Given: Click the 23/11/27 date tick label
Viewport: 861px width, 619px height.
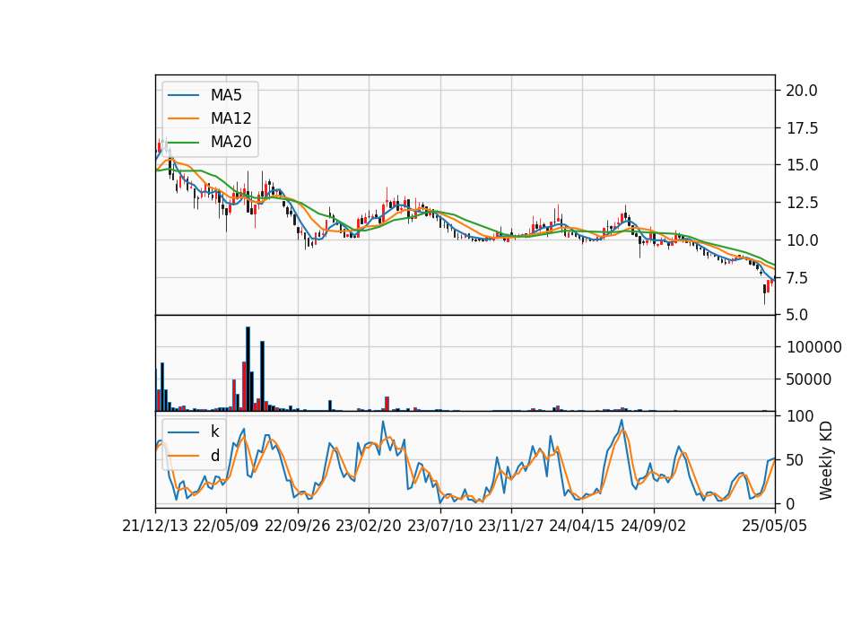Looking at the screenshot, I should [510, 526].
